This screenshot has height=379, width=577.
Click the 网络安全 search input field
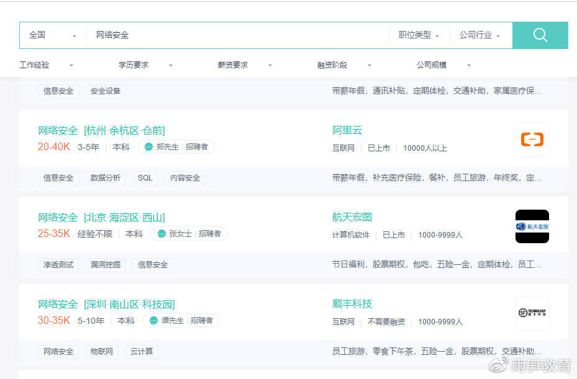236,35
